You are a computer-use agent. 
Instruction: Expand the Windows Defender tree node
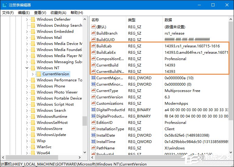pos(27,19)
